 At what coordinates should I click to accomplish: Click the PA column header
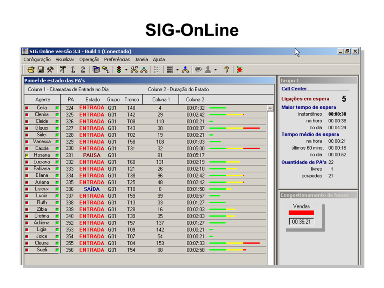click(70, 100)
